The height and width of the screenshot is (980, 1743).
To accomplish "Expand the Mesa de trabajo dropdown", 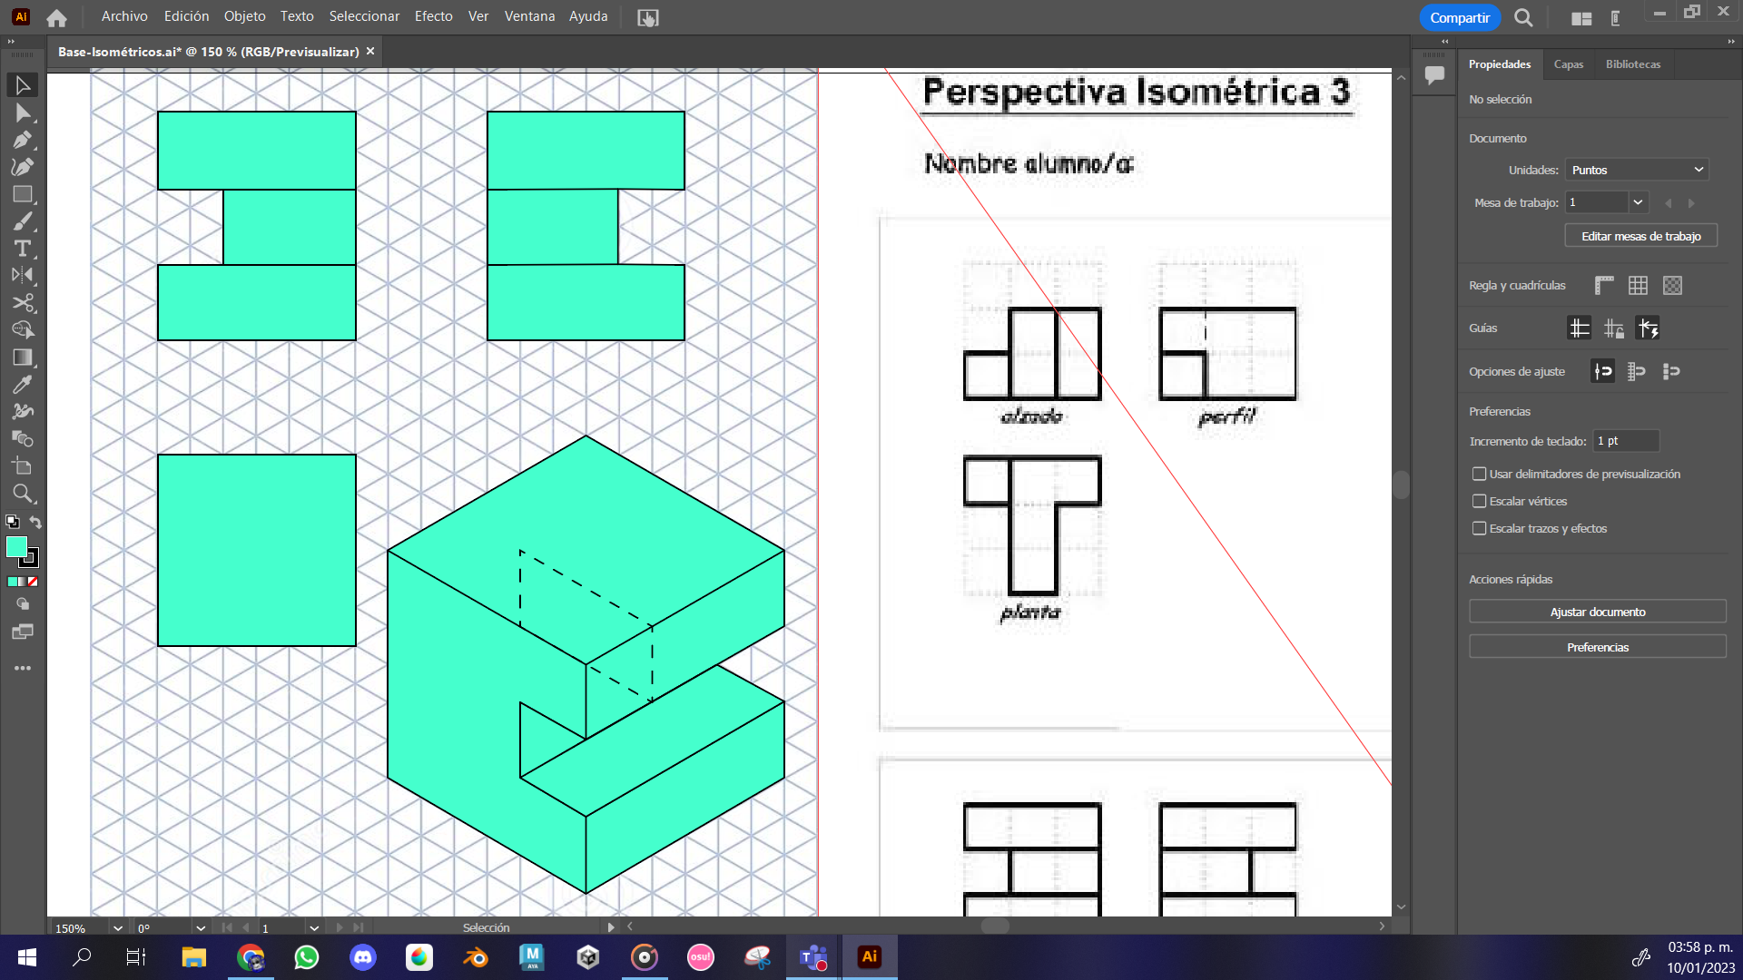I will coord(1638,202).
